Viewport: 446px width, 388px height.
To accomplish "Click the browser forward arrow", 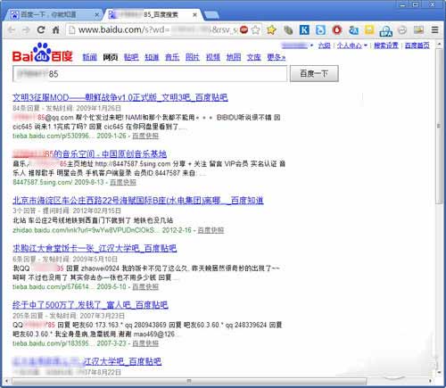I will [x=27, y=29].
